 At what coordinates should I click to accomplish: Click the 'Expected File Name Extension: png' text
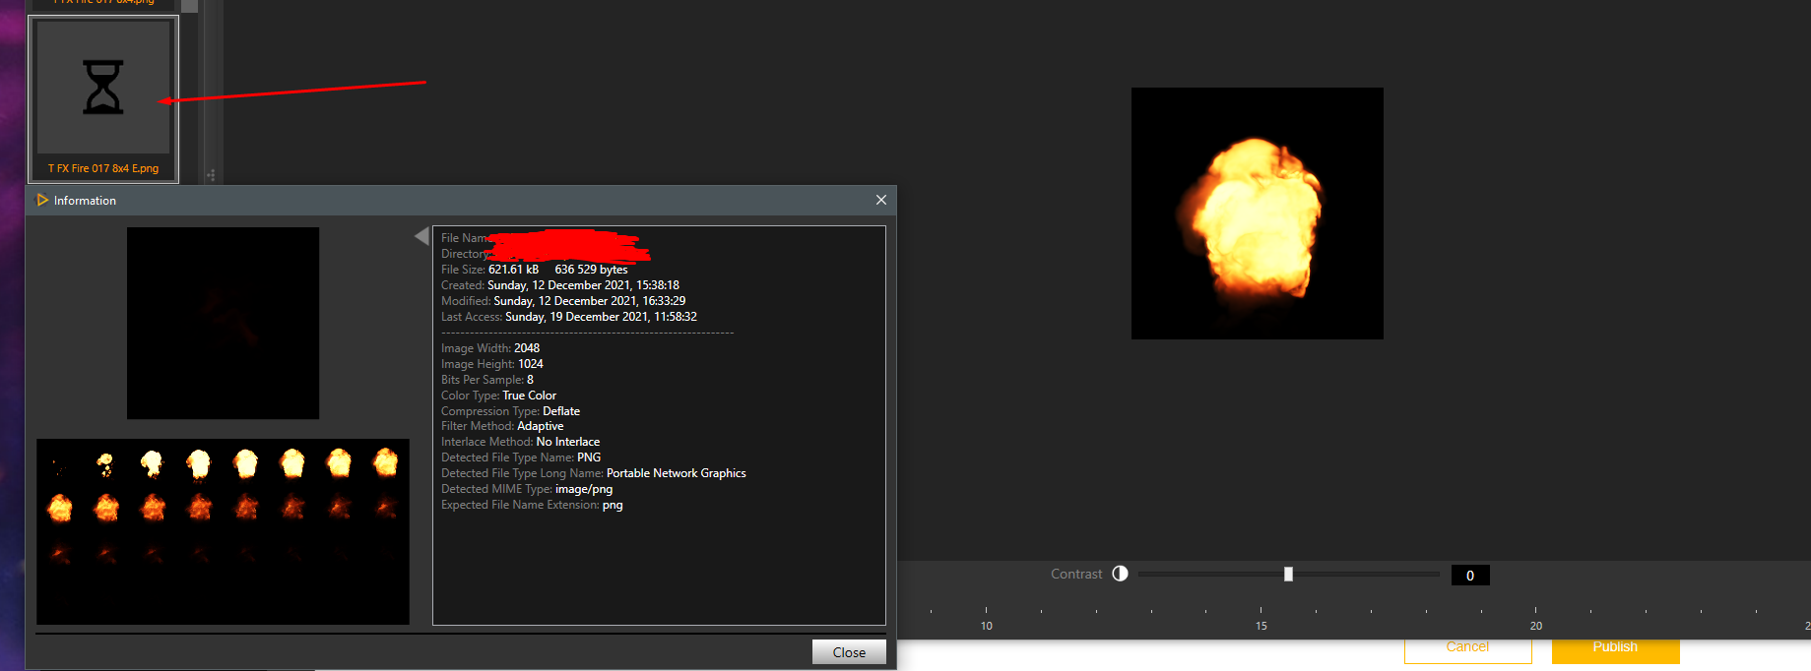click(532, 505)
